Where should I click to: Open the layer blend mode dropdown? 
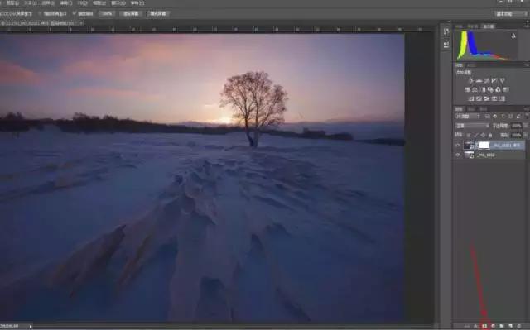coord(473,126)
